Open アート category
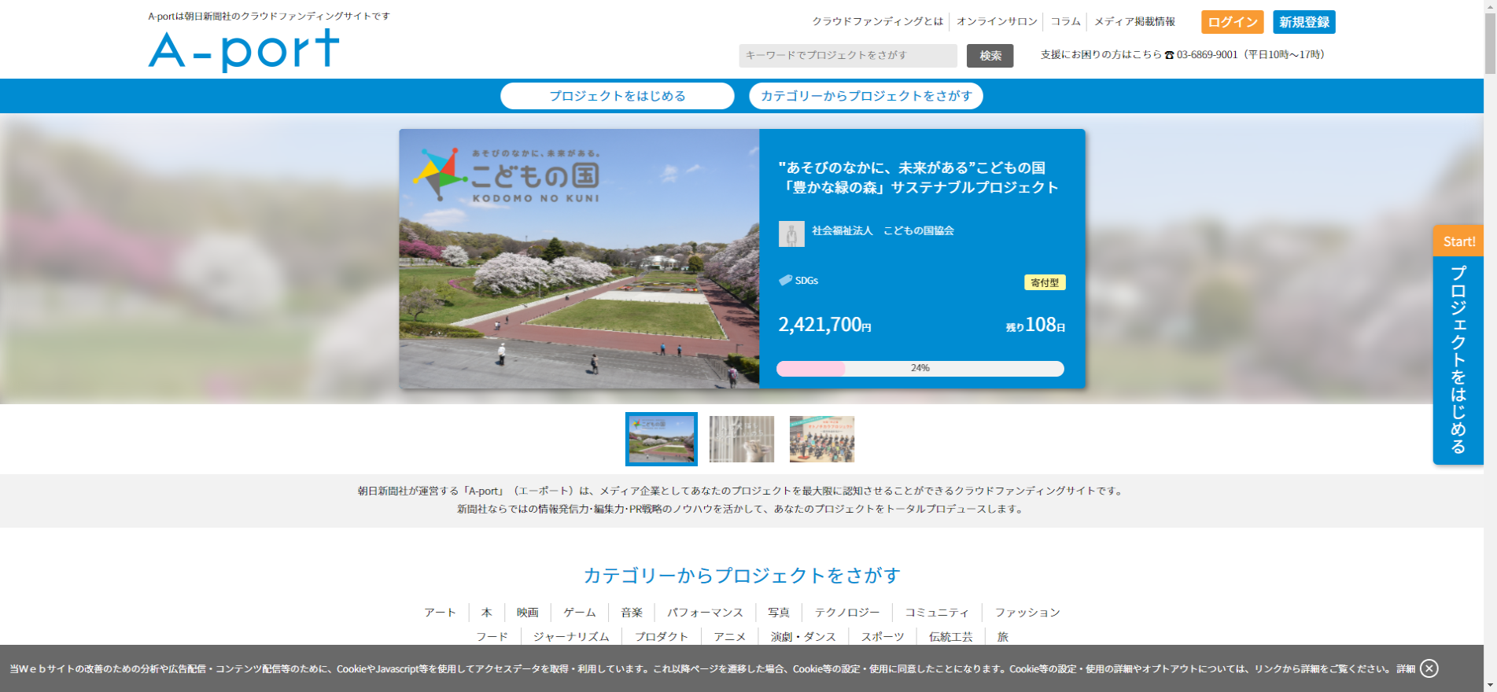 coord(440,613)
